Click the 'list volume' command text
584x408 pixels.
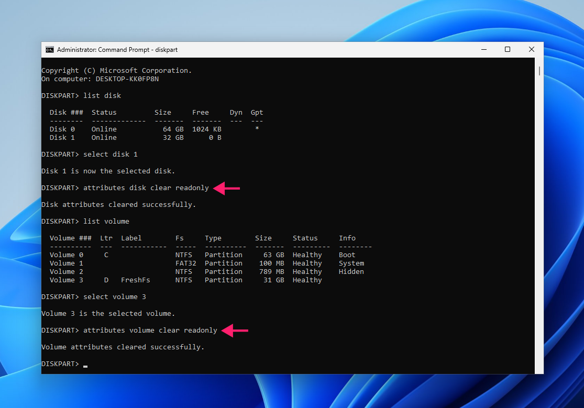tap(106, 222)
